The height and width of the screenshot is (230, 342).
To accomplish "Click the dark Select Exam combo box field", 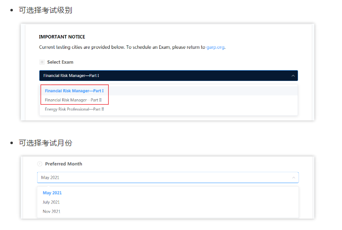I will click(x=163, y=76).
